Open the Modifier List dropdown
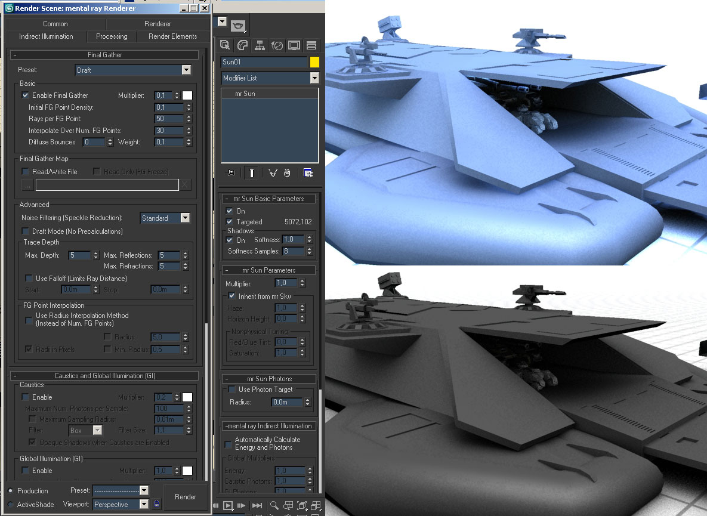This screenshot has width=707, height=516. coord(270,78)
